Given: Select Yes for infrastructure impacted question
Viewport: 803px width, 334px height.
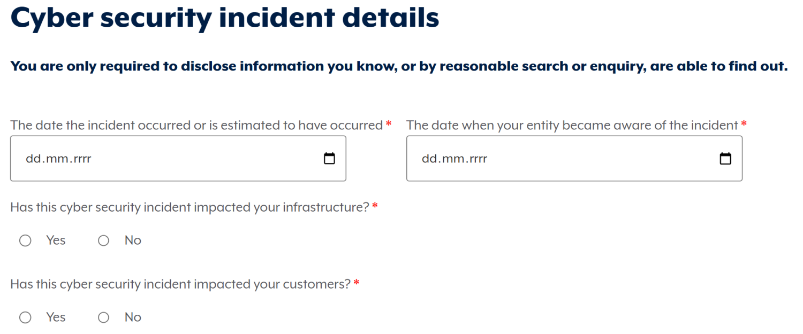Looking at the screenshot, I should [x=25, y=241].
